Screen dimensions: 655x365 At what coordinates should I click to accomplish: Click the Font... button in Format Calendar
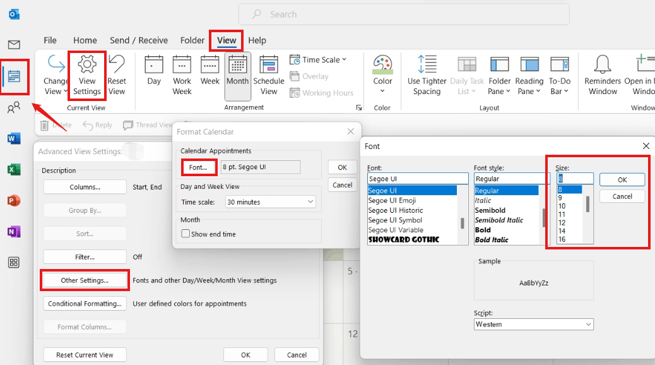pyautogui.click(x=198, y=167)
